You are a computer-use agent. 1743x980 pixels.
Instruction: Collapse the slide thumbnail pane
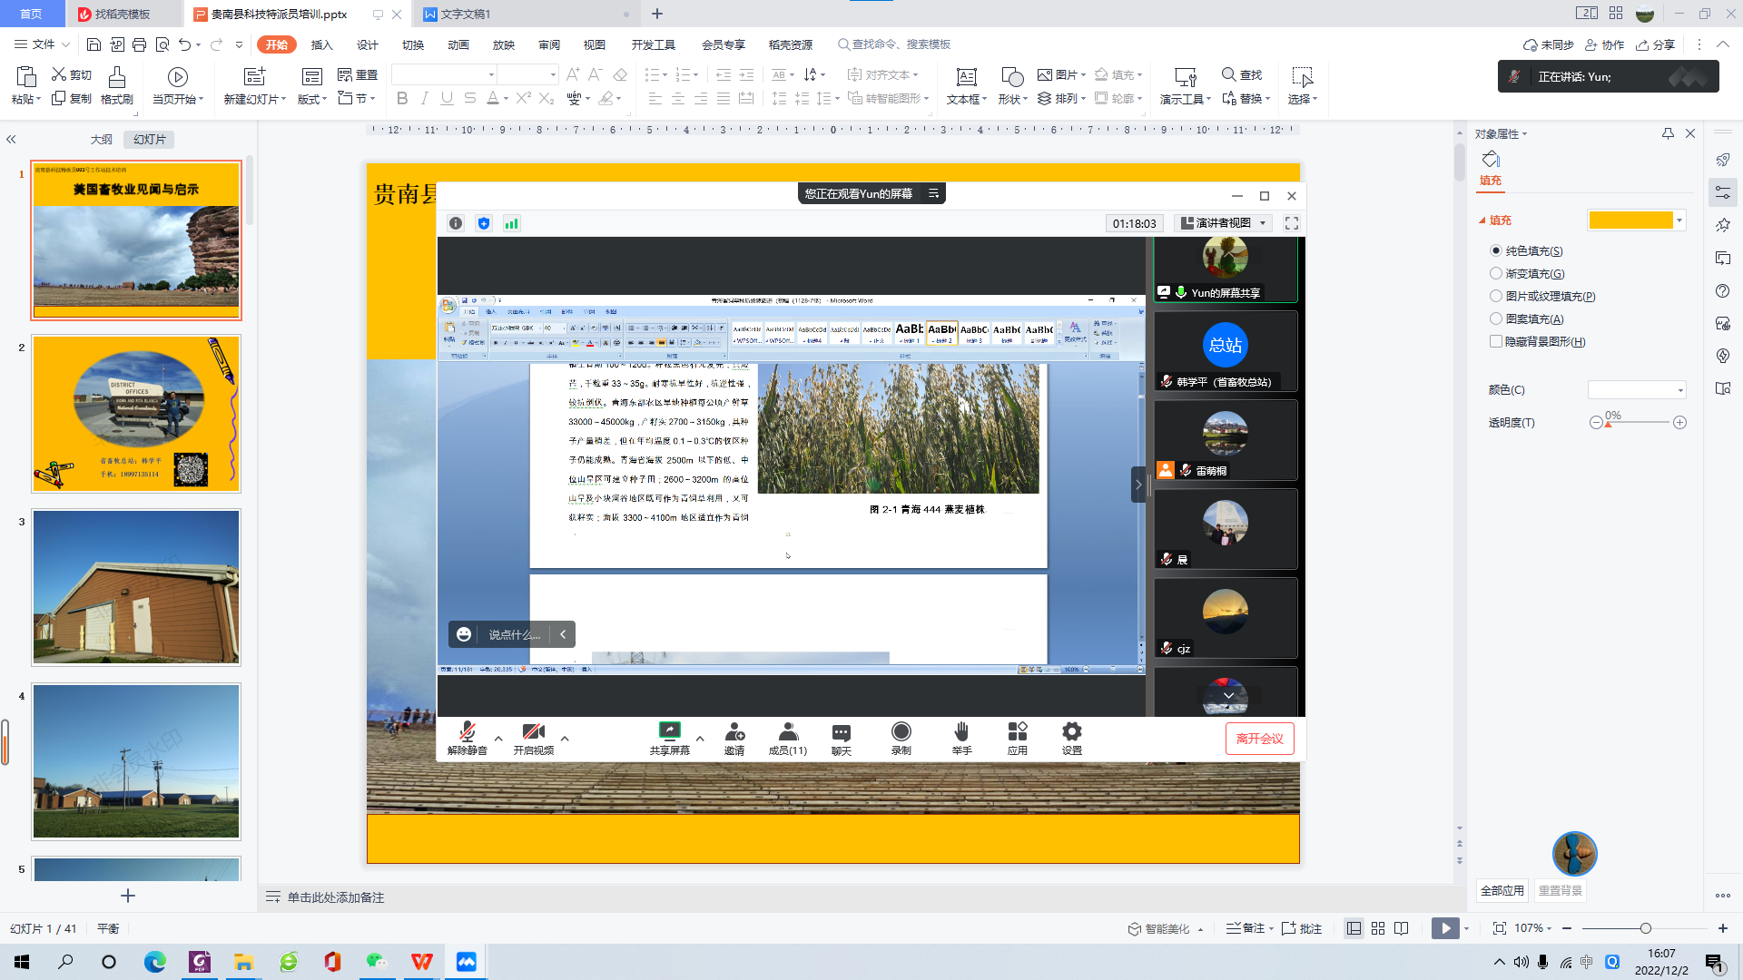tap(12, 140)
